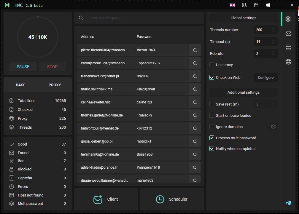This screenshot has height=214, width=299.
Task: Select the Bad results row
Action: pos(38,161)
